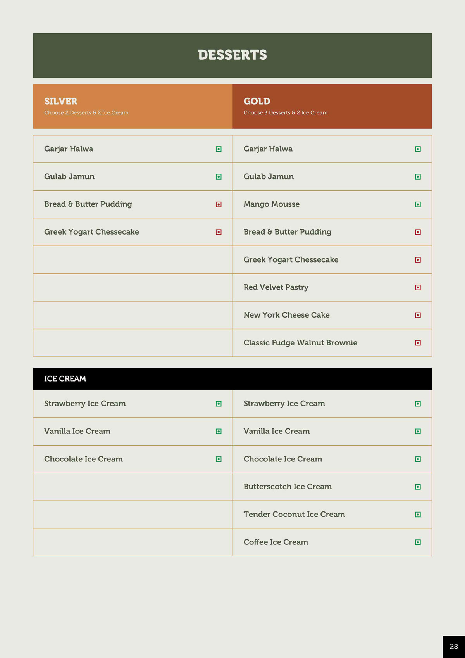Image resolution: width=465 pixels, height=658 pixels.
Task: Click green marker for Silver column Gulab Jamun
Action: 219,177
